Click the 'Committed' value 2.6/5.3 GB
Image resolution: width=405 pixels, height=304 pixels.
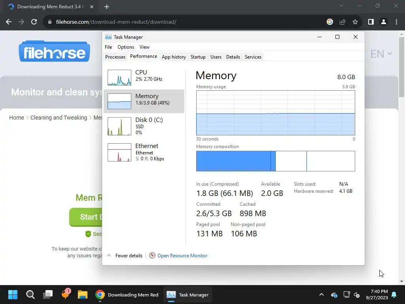214,213
